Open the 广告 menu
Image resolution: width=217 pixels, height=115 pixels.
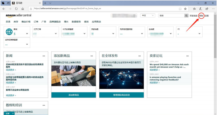pos(44,22)
